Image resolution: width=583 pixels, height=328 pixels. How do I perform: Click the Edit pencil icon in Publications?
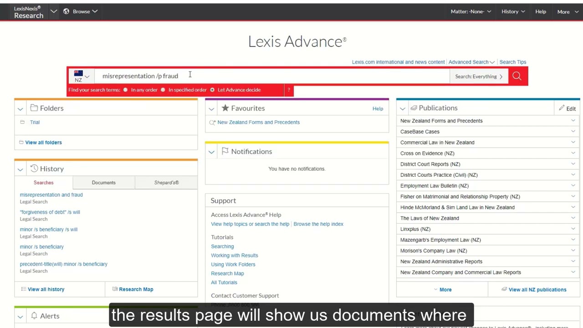point(562,108)
